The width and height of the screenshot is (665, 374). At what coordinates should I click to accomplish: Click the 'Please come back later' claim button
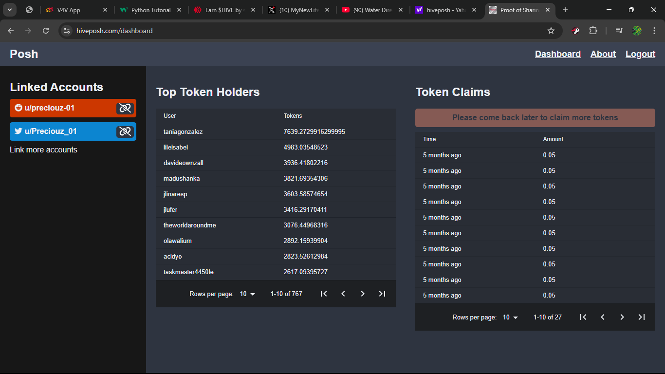click(535, 118)
